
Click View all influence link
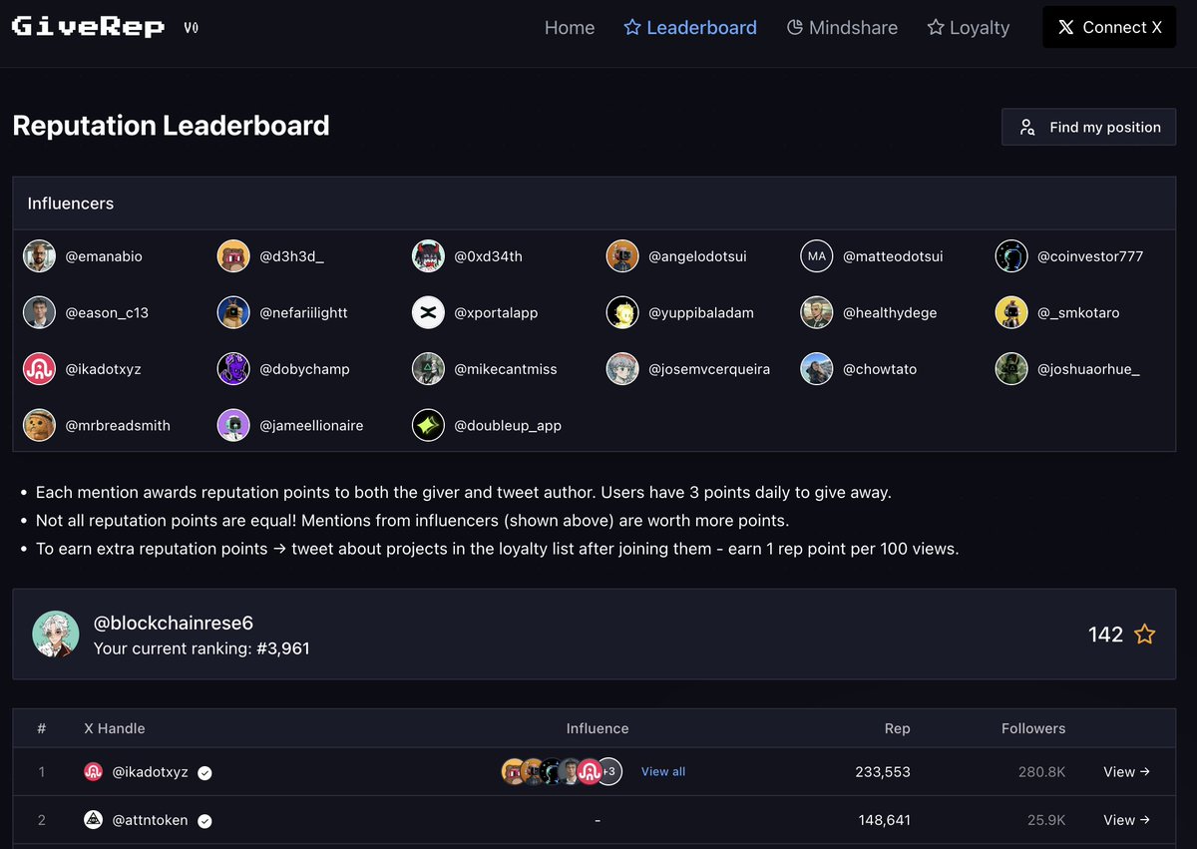(x=663, y=772)
